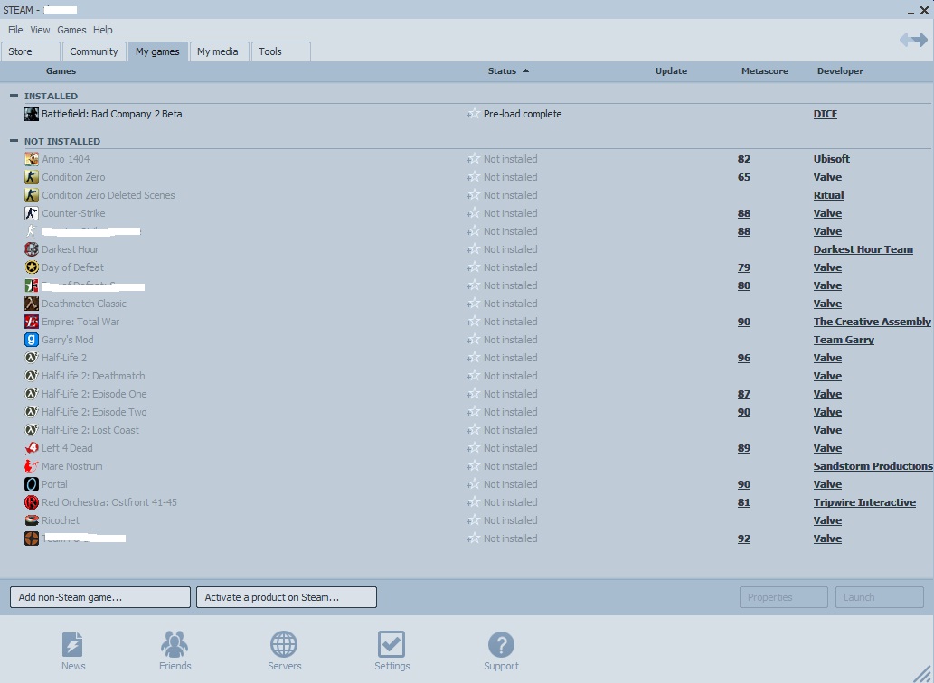Open the News section icon
This screenshot has width=934, height=683.
coord(72,645)
